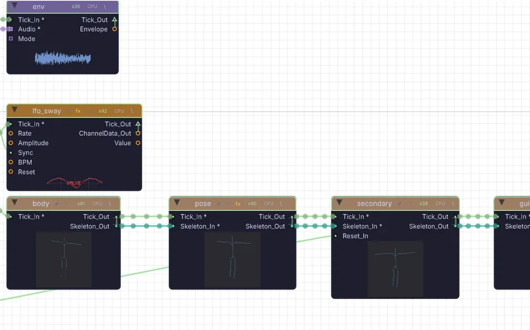This screenshot has height=330, width=530.
Task: Click the BPM input port on lfo_sway
Action: [x=11, y=162]
